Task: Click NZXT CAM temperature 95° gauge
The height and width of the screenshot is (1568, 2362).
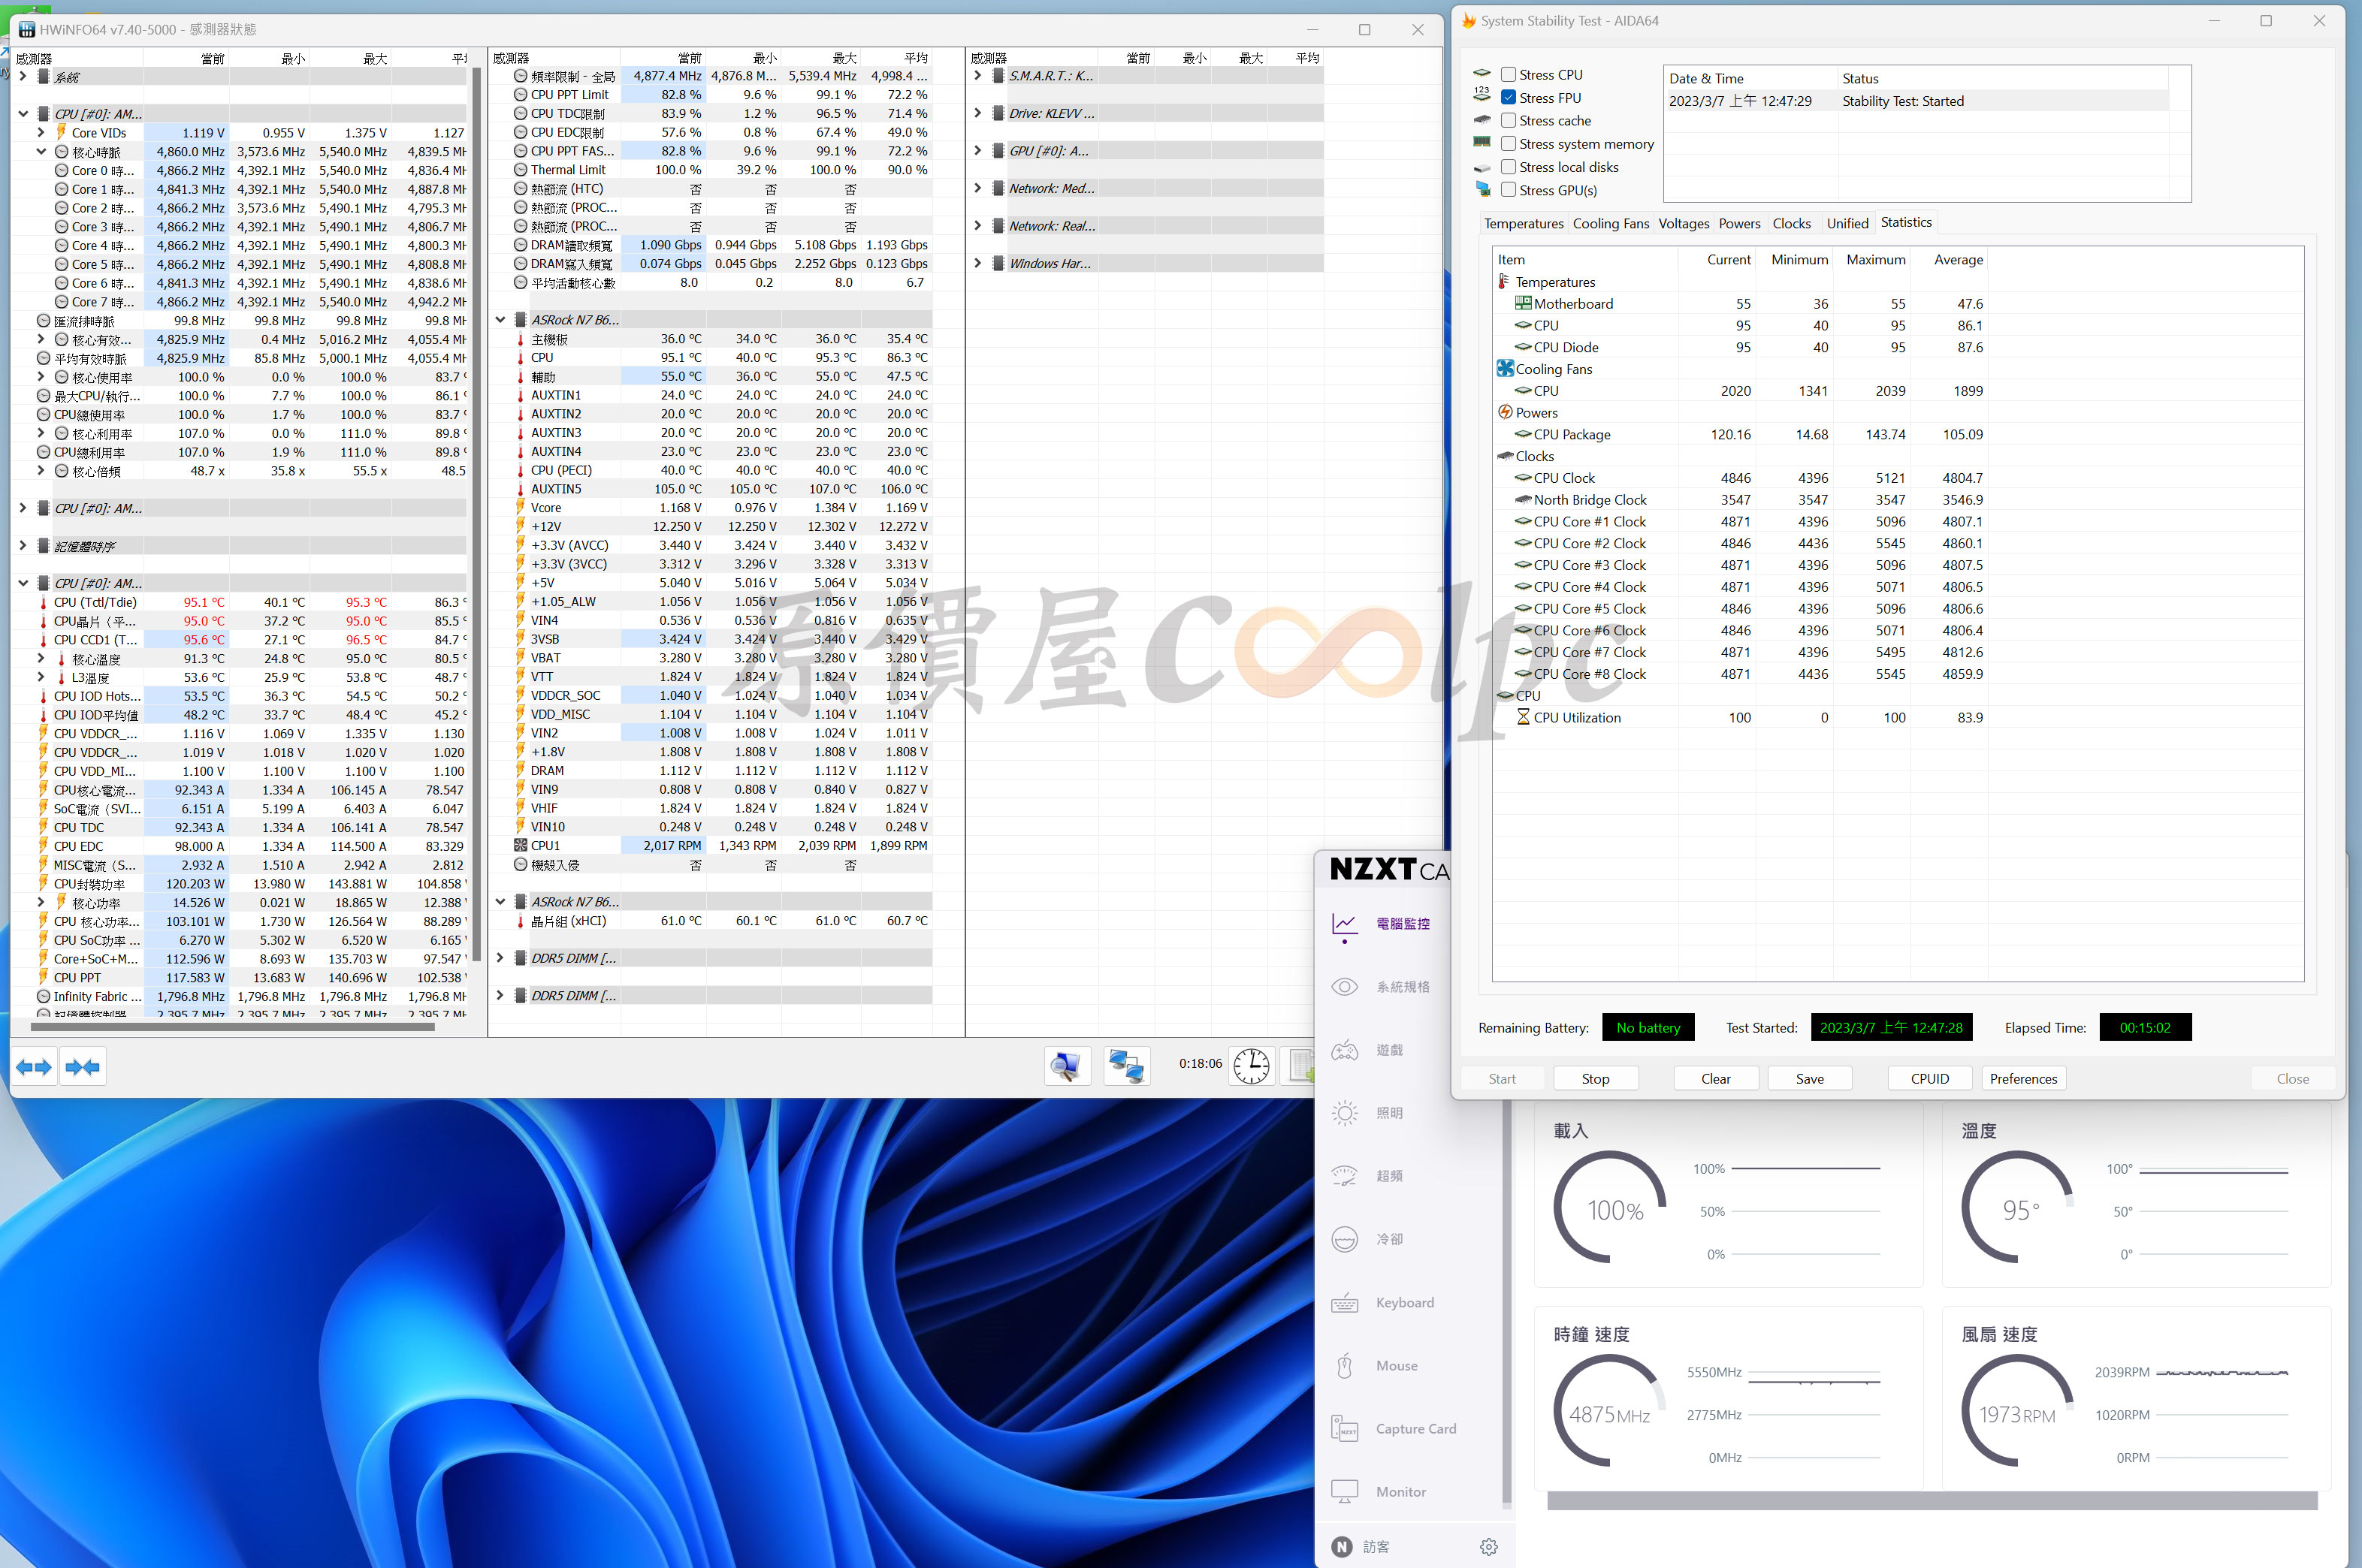Action: coord(2018,1208)
